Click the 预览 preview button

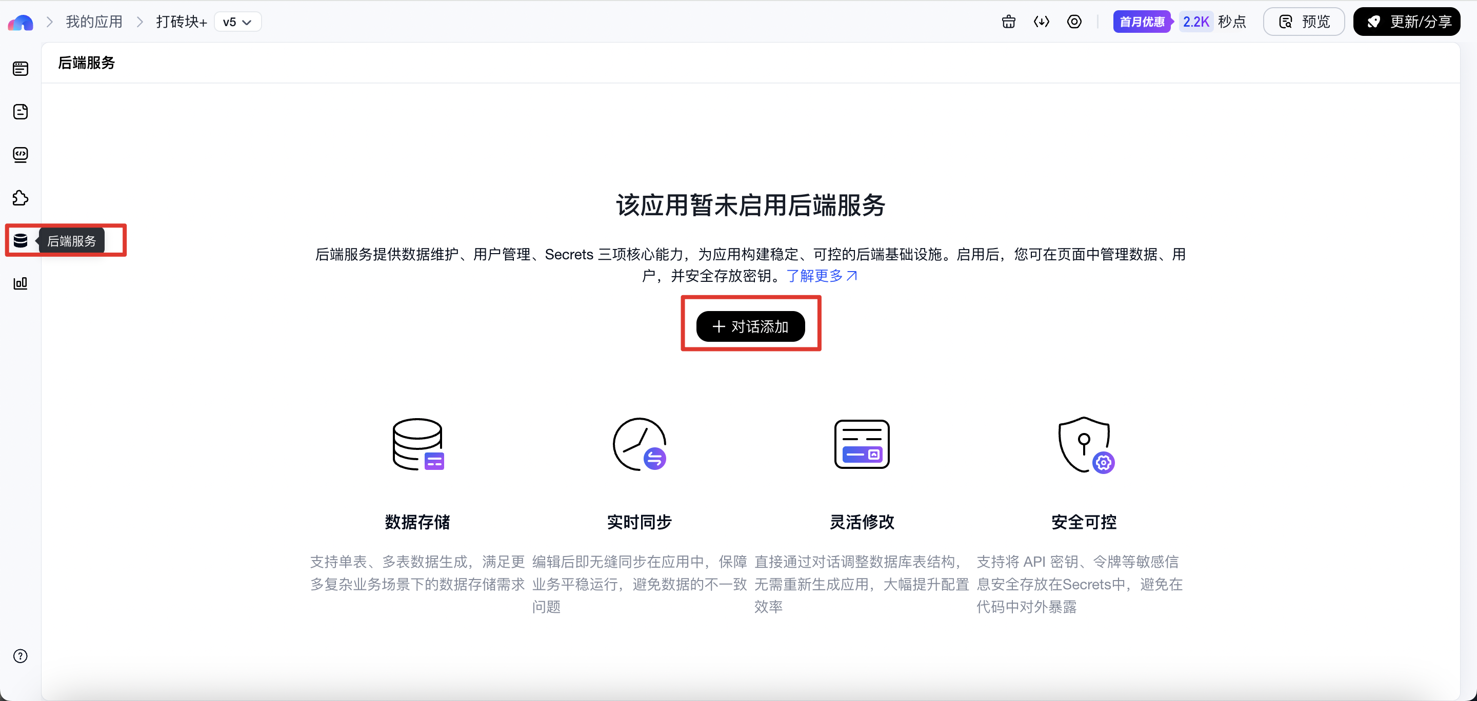[x=1304, y=23]
